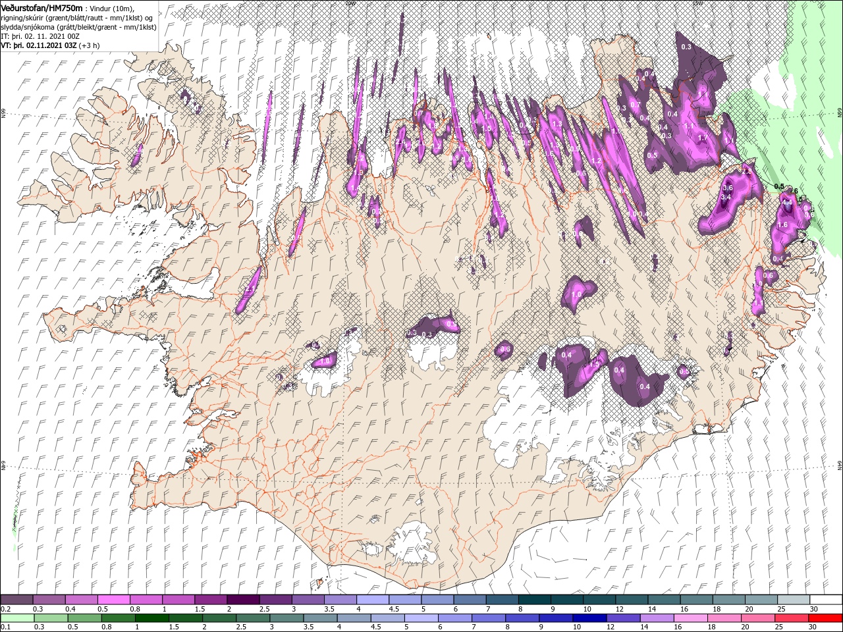843x632 pixels.
Task: Pick the darkest green 1 rain legend swatch
Action: [x=151, y=618]
